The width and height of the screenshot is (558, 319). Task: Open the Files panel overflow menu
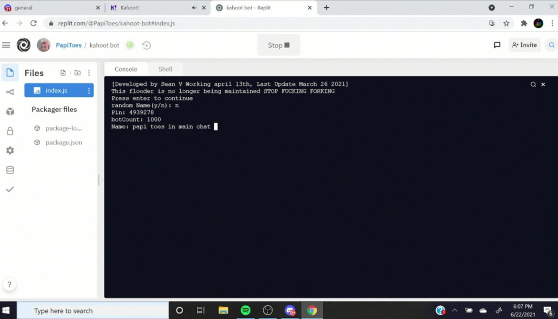click(x=89, y=72)
